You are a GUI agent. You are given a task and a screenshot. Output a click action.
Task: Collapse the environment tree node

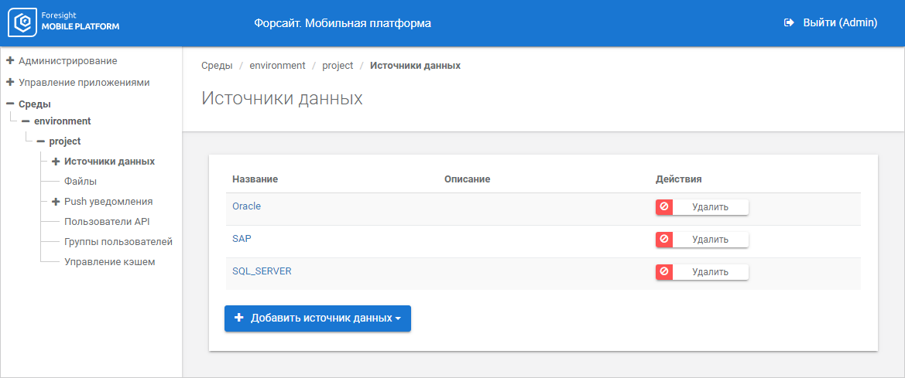(26, 121)
